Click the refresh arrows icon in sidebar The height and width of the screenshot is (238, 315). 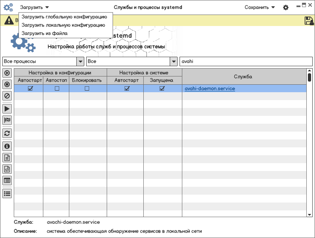pyautogui.click(x=7, y=133)
